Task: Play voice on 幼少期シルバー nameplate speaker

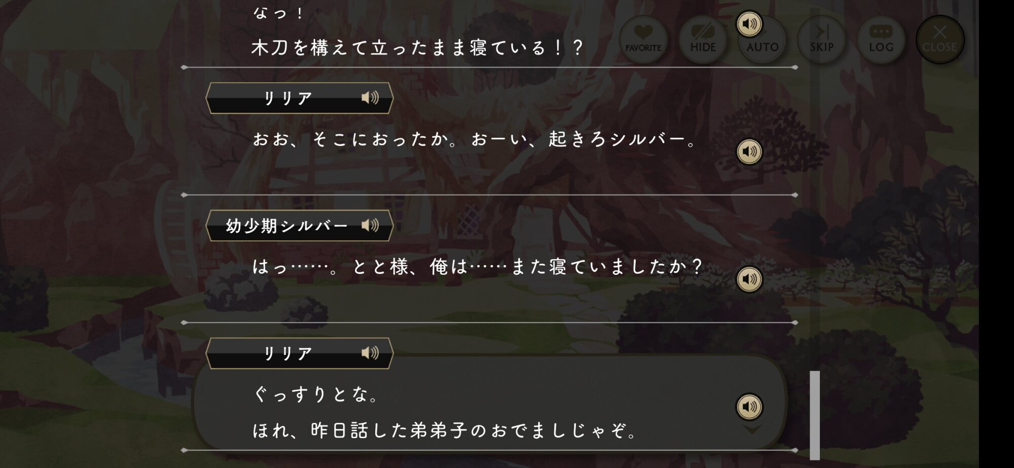Action: tap(370, 225)
